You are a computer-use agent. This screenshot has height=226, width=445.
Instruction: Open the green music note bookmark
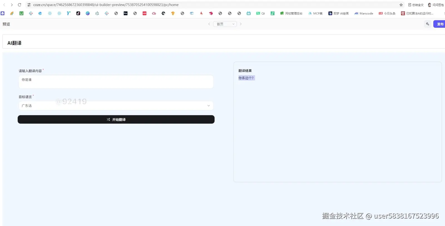tap(273, 13)
